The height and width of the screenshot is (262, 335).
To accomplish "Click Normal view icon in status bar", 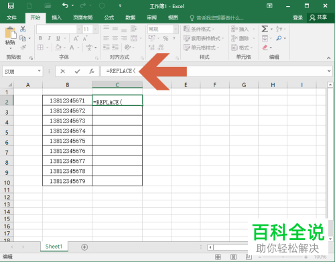I will point(218,257).
